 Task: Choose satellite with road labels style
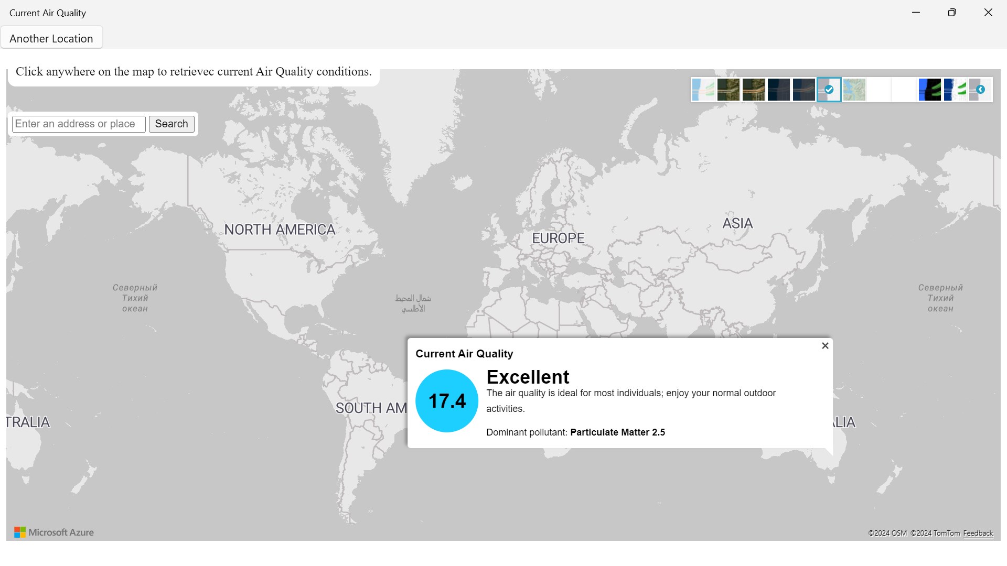point(753,90)
